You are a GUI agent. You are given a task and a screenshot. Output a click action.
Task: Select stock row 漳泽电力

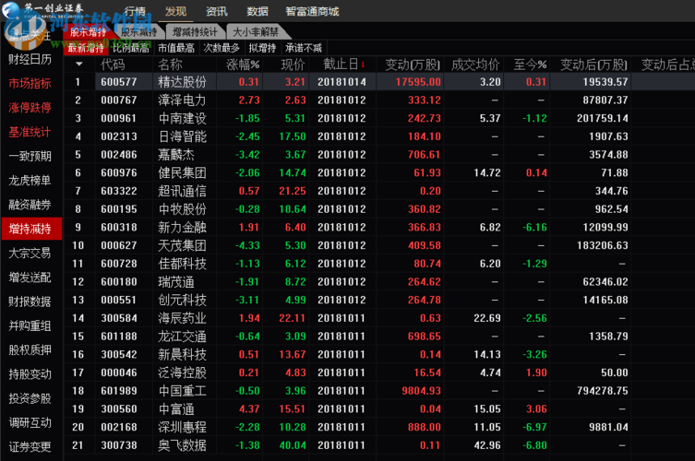pos(379,100)
